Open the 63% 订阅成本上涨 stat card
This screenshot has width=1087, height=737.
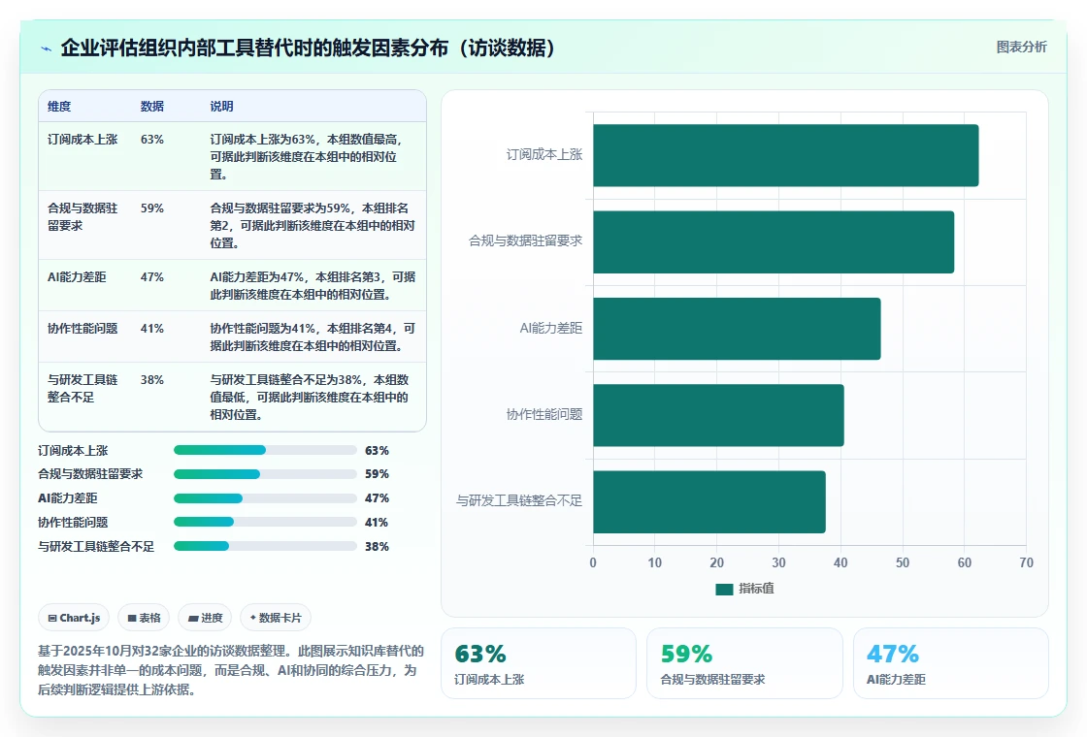539,663
